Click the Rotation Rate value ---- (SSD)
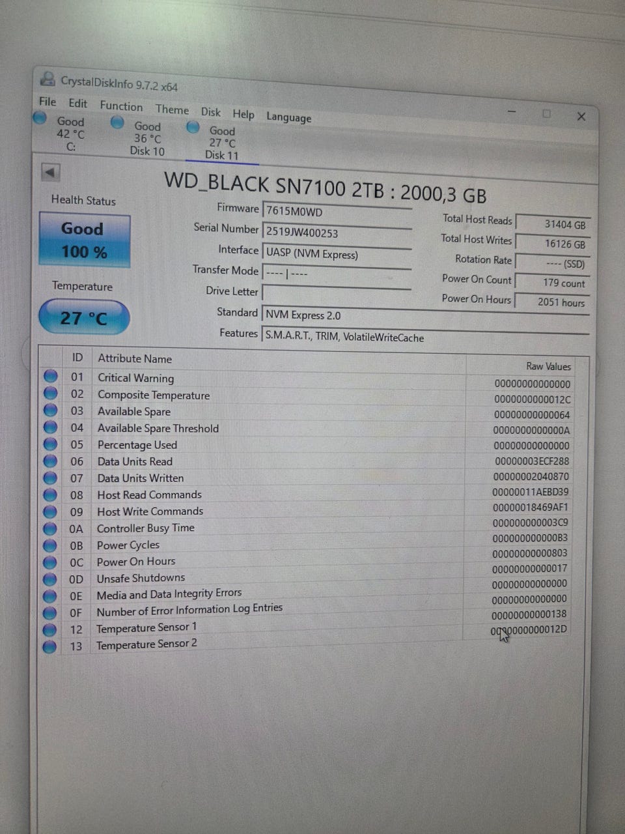 pyautogui.click(x=553, y=263)
